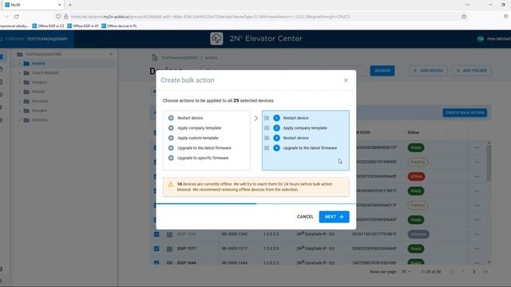Open Offline EGIP in AT bookmark
The height and width of the screenshot is (287, 511).
click(83, 26)
